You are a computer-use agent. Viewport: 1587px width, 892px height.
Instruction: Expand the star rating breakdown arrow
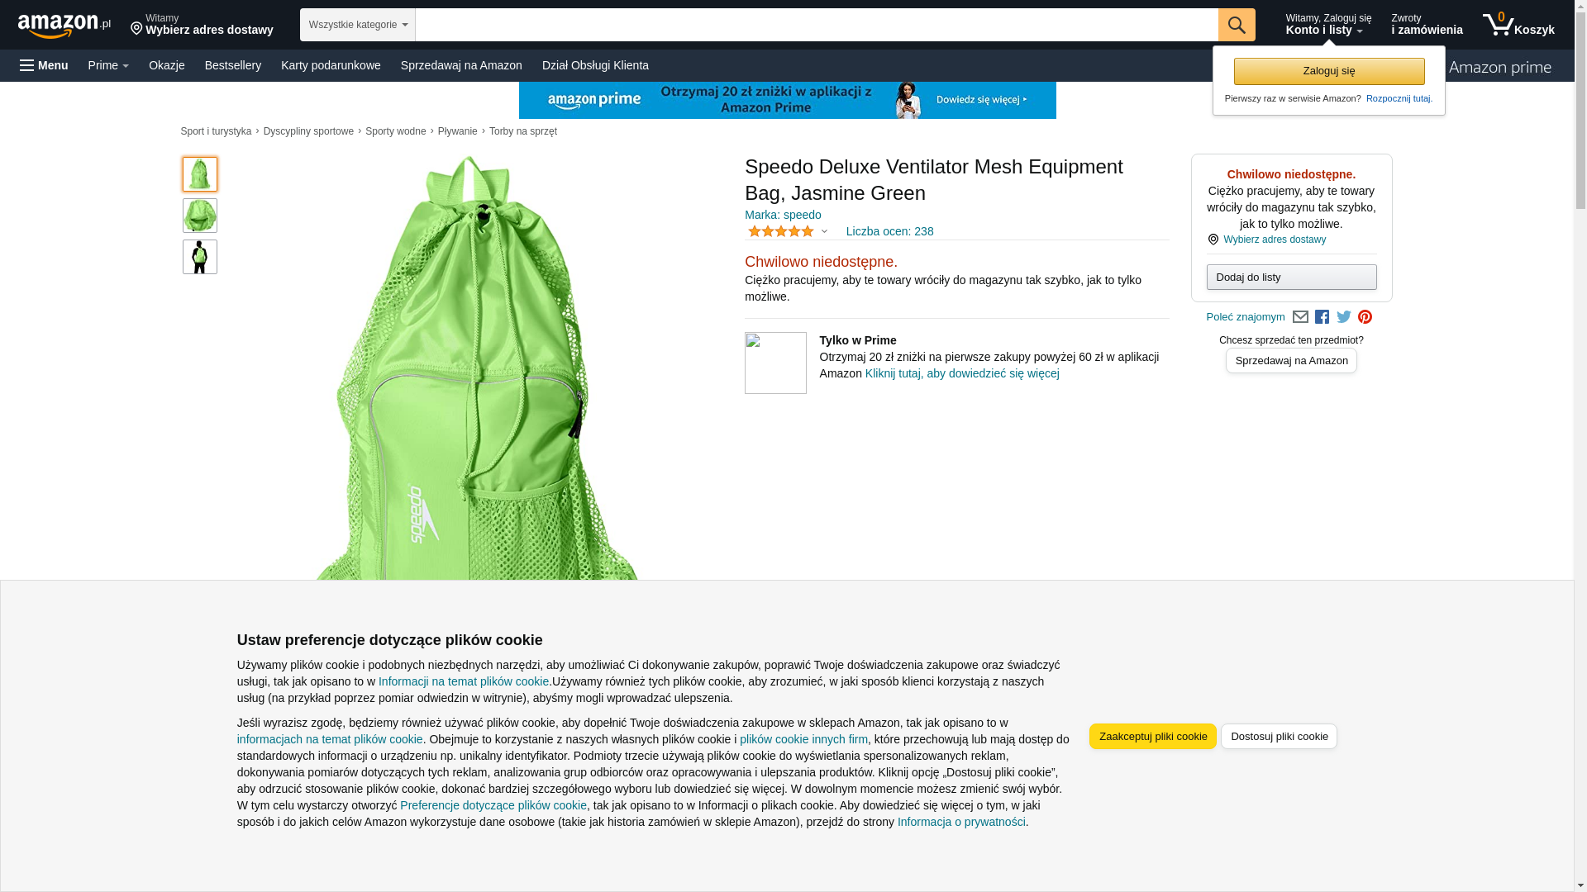(x=824, y=231)
